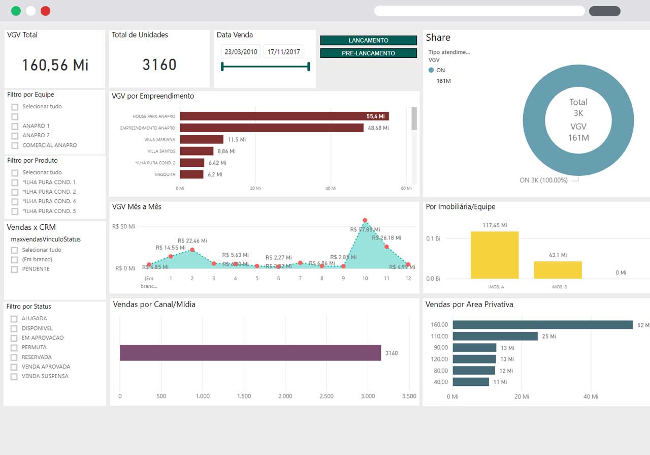
Task: Click the month 11 data point R$ 26,18 Mi
Action: 386,247
